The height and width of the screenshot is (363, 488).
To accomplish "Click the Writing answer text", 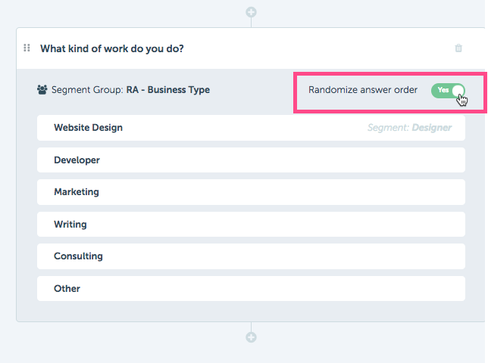I will click(70, 224).
